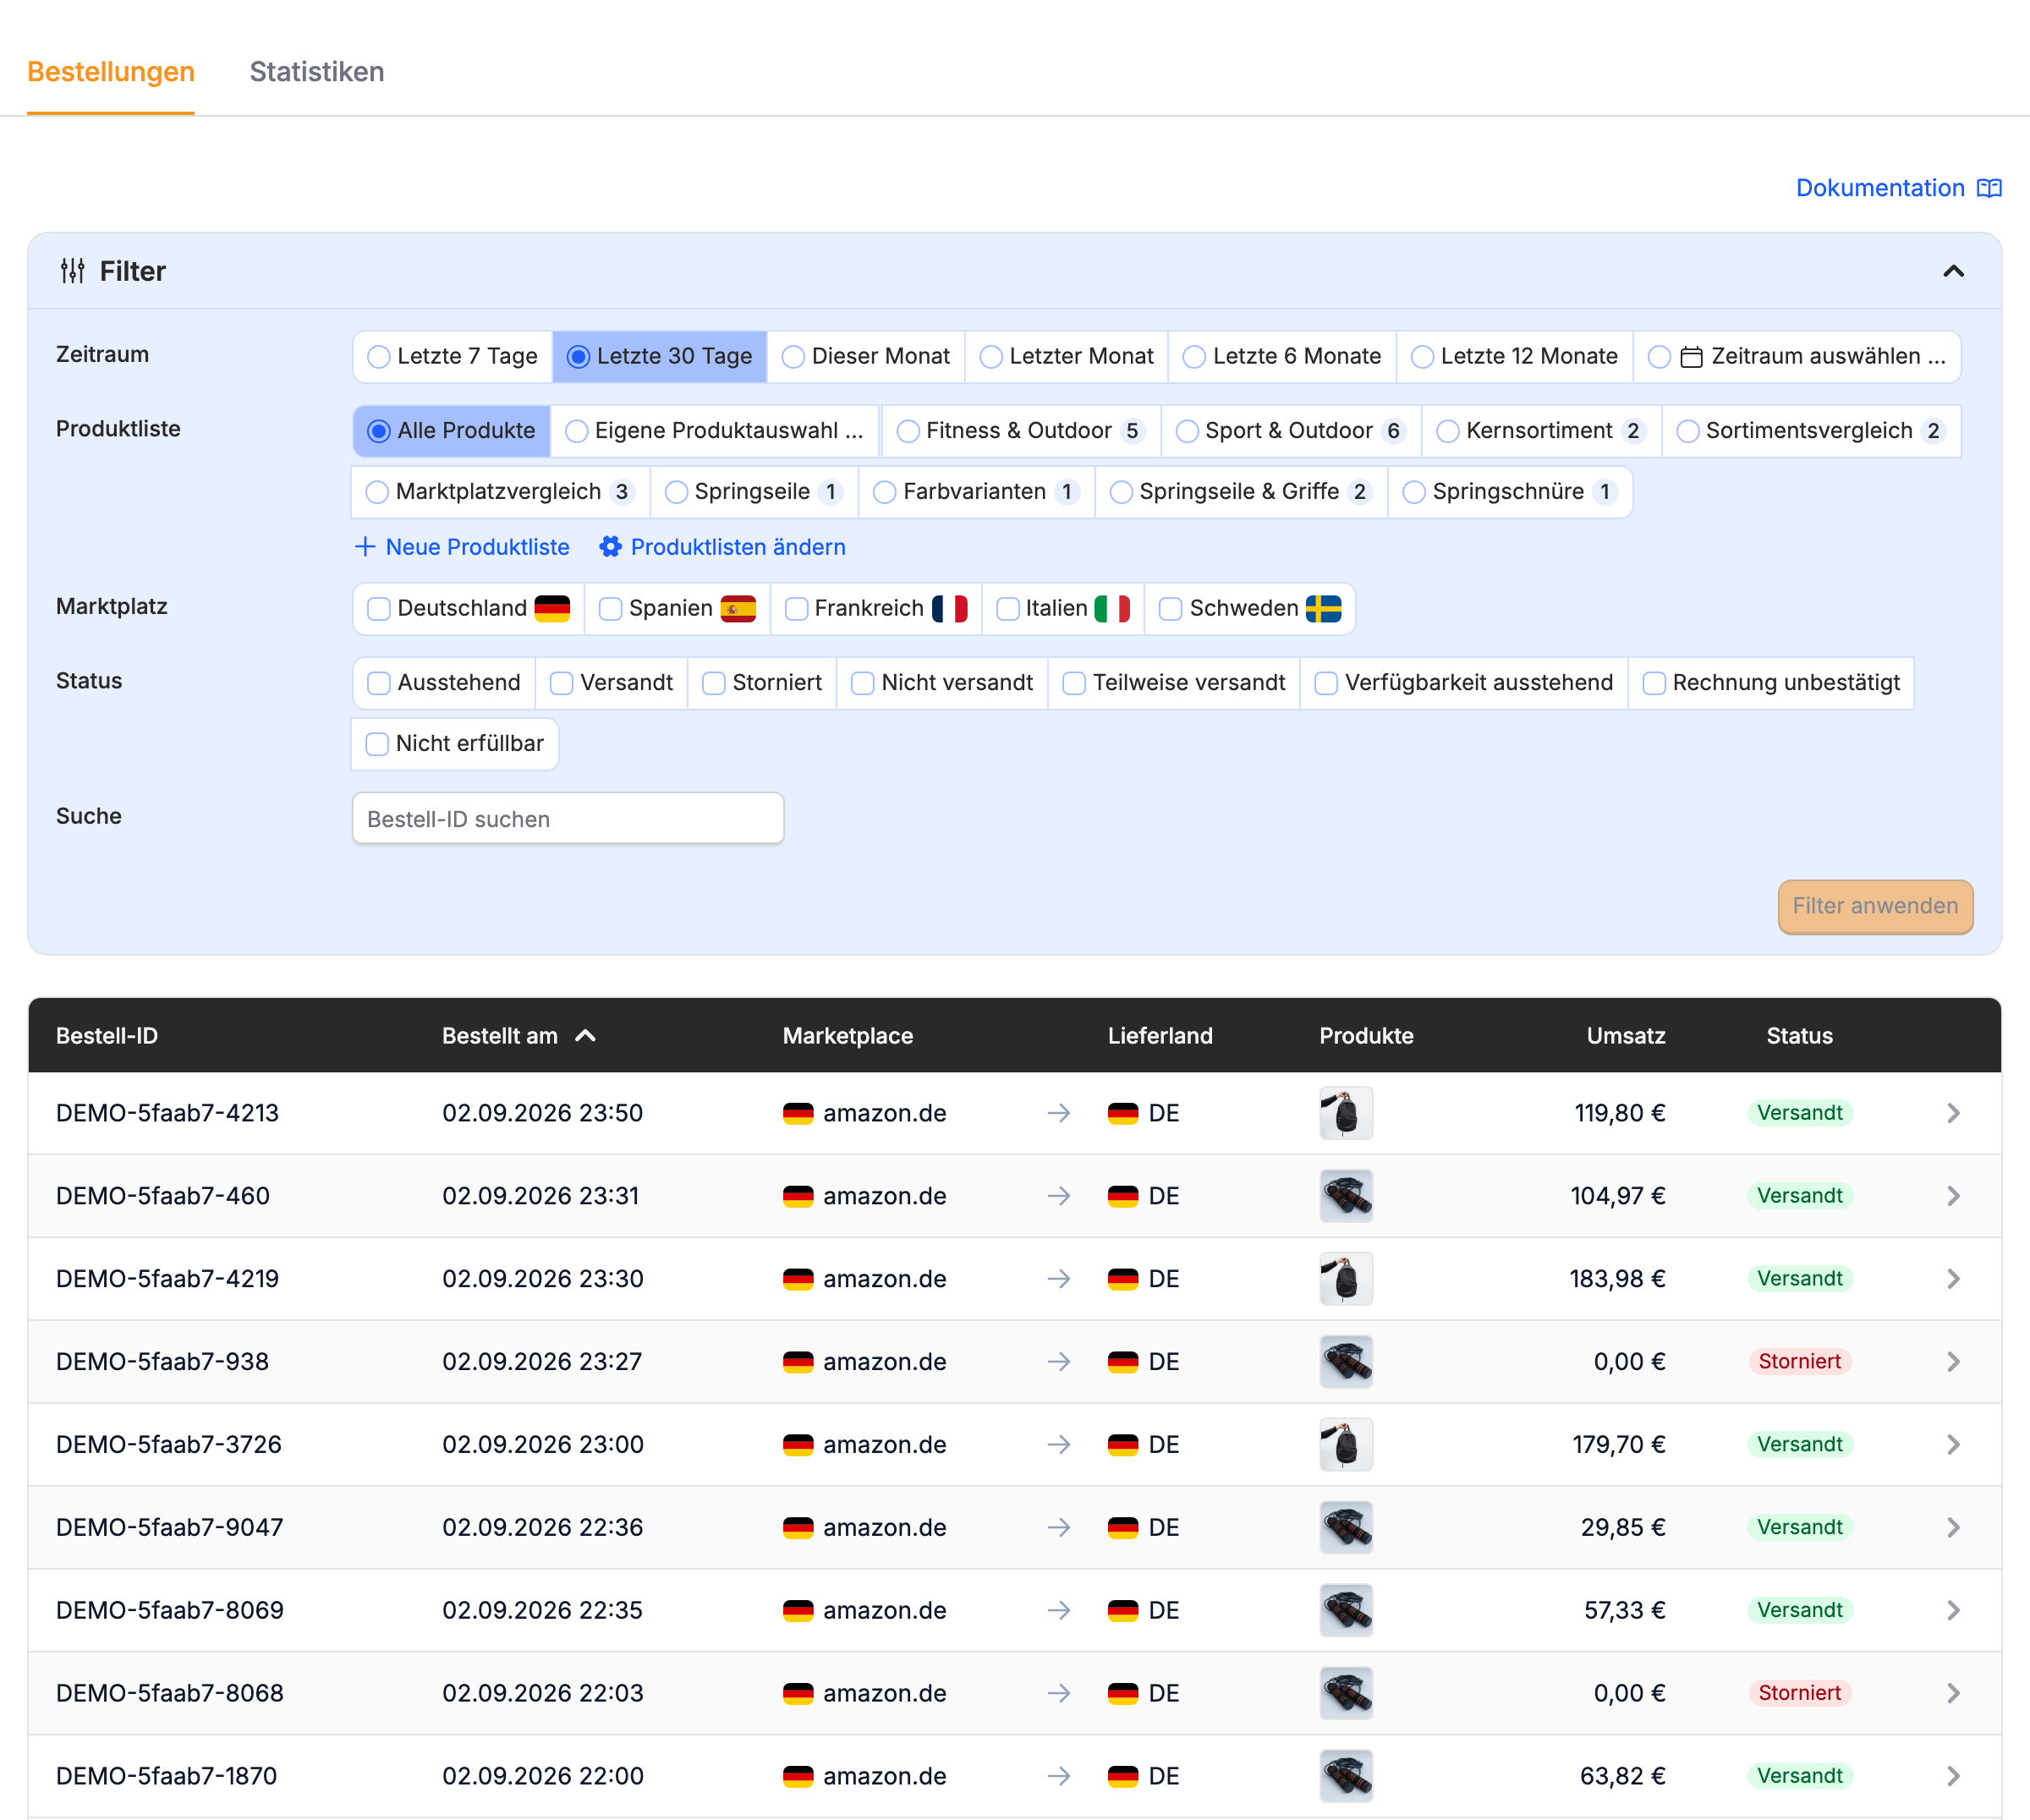The width and height of the screenshot is (2030, 1820).
Task: Click the Dokumentation book icon
Action: pos(1989,188)
